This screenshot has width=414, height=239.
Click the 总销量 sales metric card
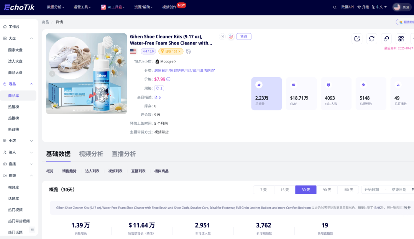pos(266,93)
